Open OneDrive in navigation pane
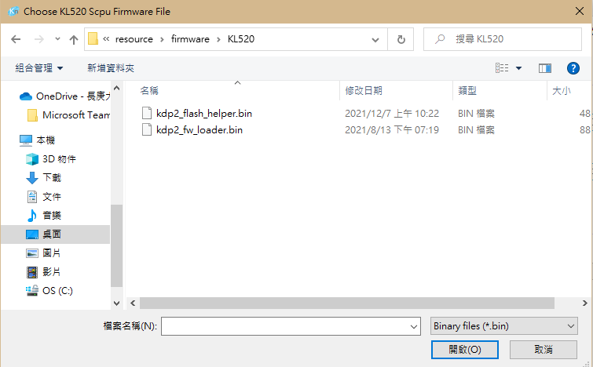The height and width of the screenshot is (367, 593). pos(64,96)
